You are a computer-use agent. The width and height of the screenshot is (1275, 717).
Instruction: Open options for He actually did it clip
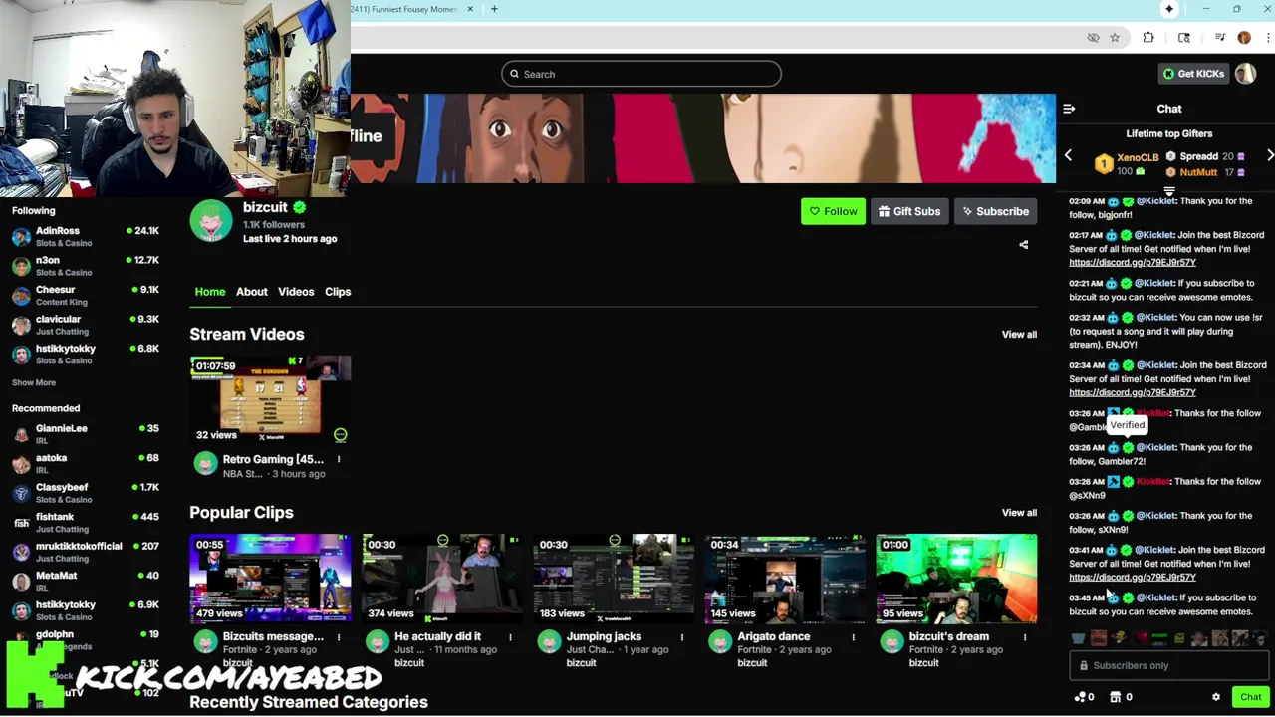[510, 636]
